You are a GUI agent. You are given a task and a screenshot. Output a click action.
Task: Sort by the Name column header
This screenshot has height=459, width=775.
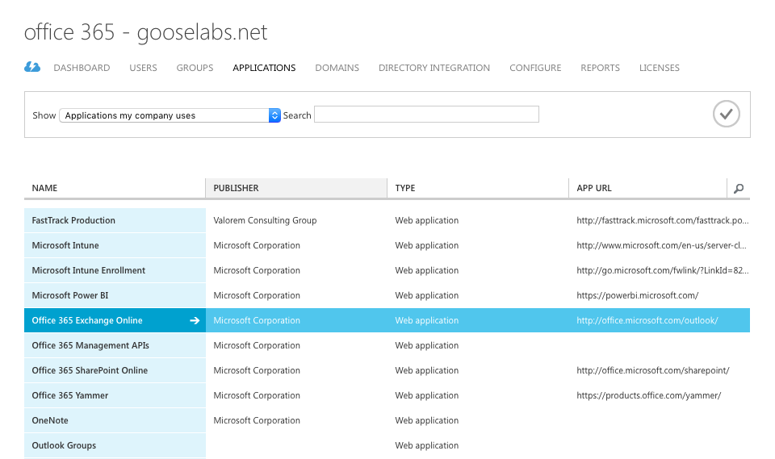point(115,188)
